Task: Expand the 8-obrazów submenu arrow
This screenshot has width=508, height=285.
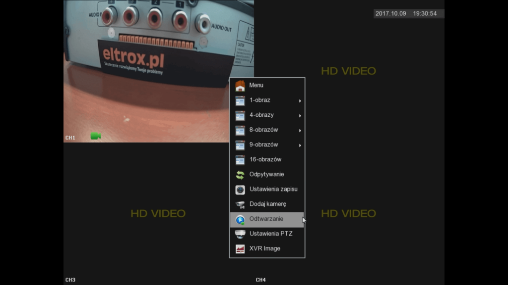Action: [x=300, y=131]
